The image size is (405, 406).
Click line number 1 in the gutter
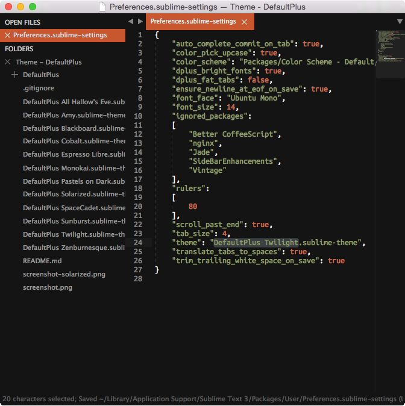point(140,35)
